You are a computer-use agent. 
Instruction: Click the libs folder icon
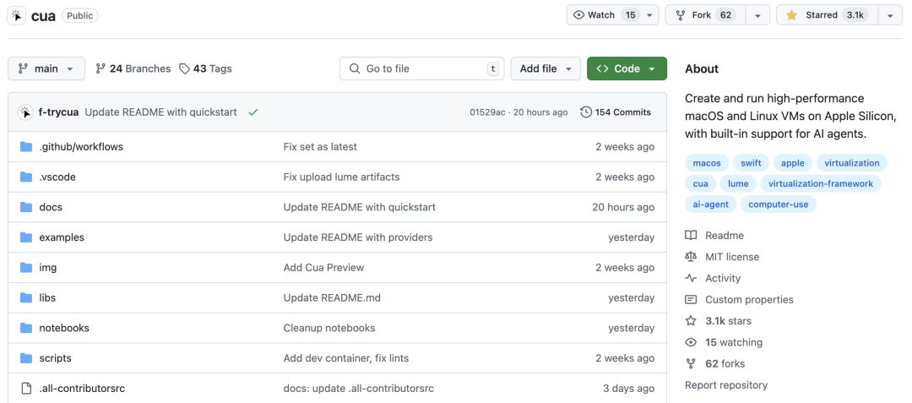pos(25,297)
